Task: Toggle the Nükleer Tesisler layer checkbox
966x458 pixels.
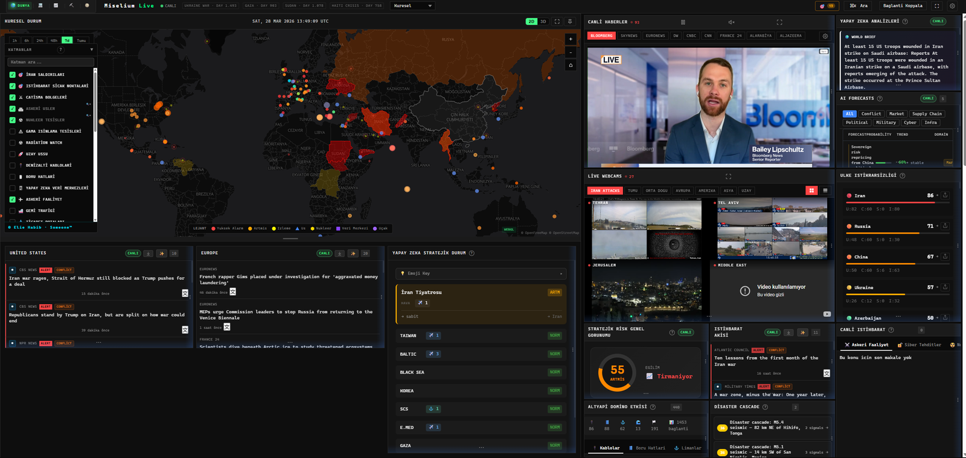Action: tap(13, 120)
